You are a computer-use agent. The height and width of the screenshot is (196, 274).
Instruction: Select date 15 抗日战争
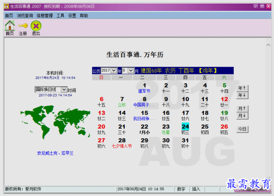pyautogui.click(x=144, y=115)
